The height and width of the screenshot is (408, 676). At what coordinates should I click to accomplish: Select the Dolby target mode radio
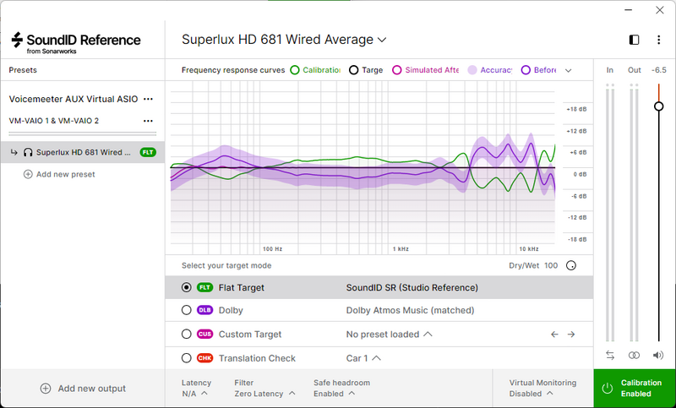click(186, 310)
